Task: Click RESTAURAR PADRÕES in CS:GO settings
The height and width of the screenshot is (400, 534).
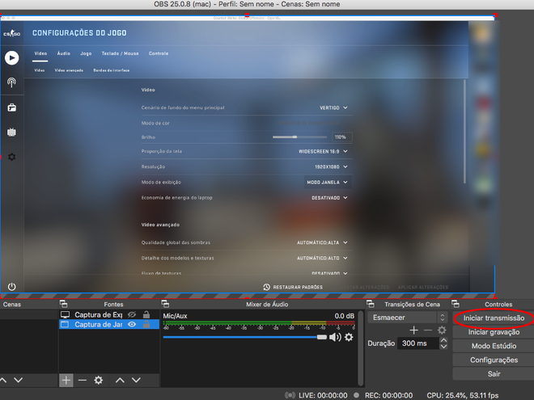Action: click(x=298, y=288)
